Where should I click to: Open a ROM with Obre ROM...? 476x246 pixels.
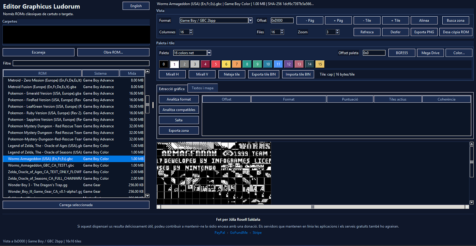pos(113,52)
